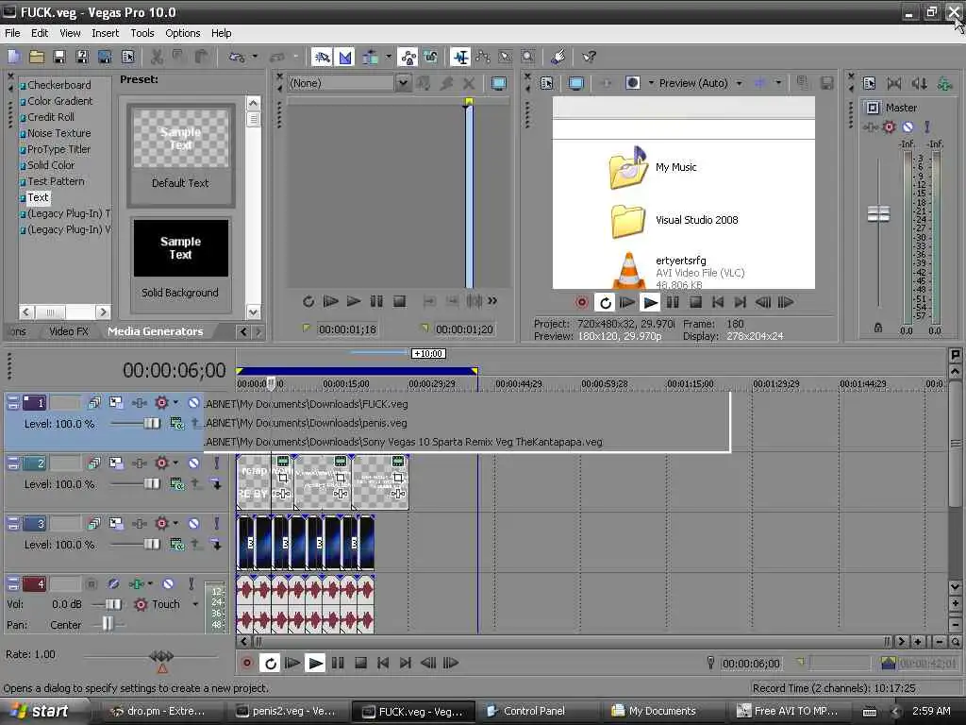This screenshot has height=725, width=966.
Task: Toggle Automatic Crossfades toolbar button
Action: click(x=345, y=57)
